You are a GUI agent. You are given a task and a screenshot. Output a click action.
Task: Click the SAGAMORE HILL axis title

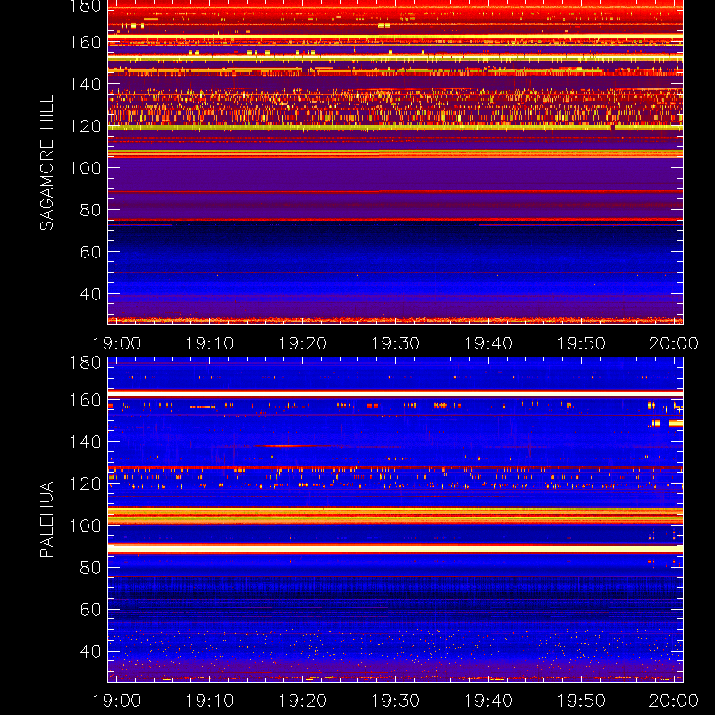(x=46, y=163)
